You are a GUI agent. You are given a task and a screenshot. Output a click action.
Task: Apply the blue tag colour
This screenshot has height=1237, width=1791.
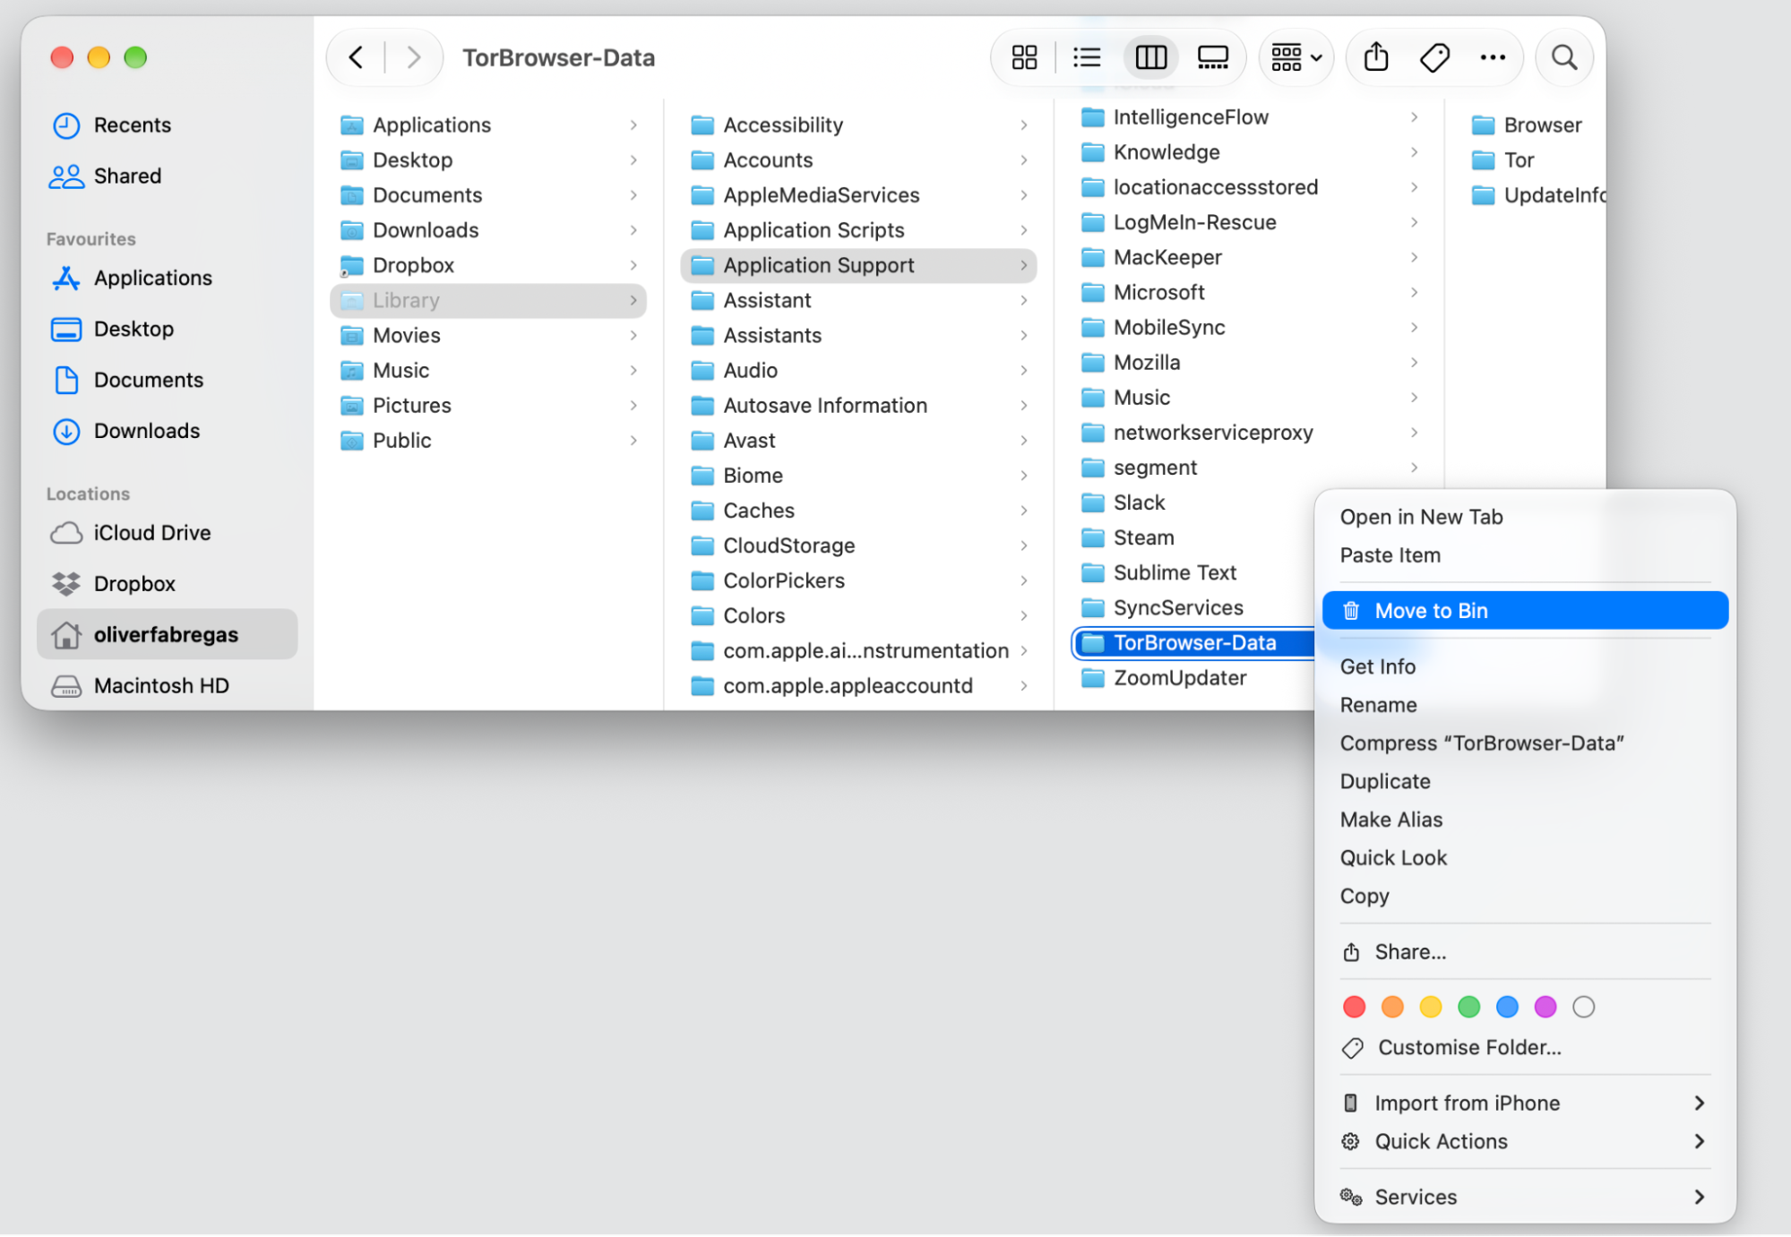[1507, 1007]
